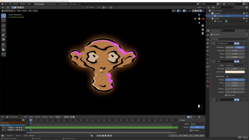The image size is (249, 140).
Task: Open the Material properties tab
Action: [x=208, y=81]
